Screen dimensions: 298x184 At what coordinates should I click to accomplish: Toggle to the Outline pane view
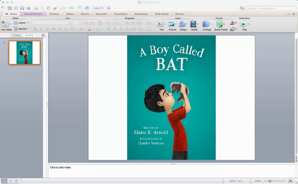pos(29,35)
